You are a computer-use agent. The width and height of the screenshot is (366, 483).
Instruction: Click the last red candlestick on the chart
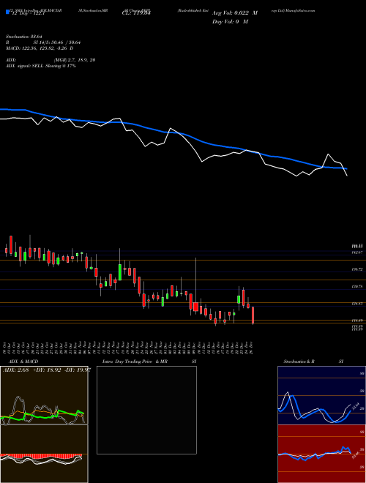point(253,315)
